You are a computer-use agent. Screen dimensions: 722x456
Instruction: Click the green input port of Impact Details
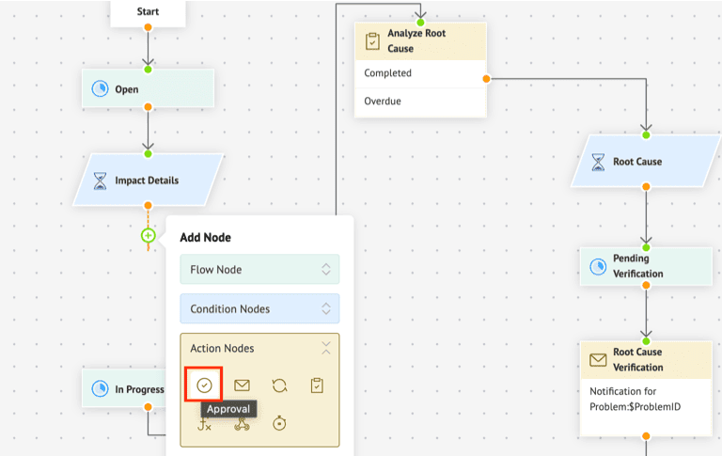[148, 154]
